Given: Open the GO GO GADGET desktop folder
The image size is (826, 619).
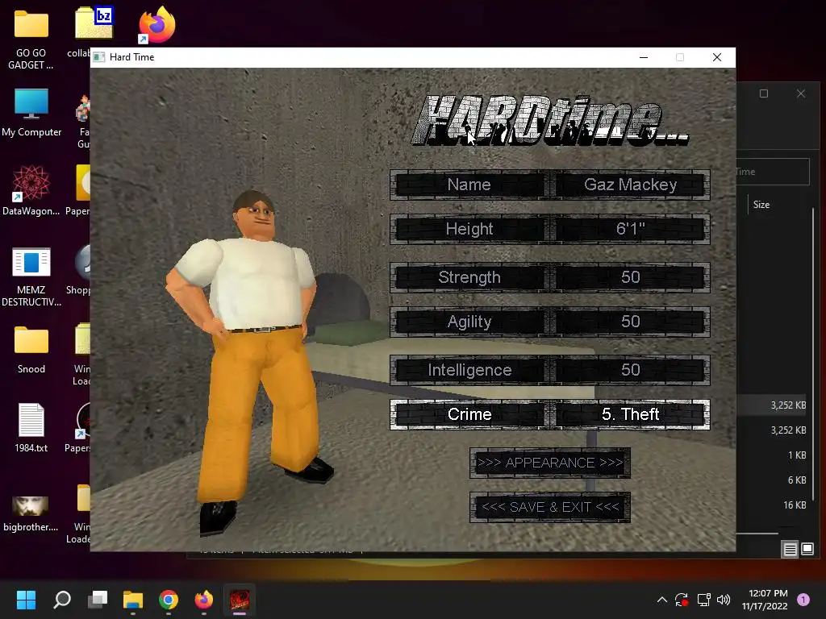Looking at the screenshot, I should [31, 39].
